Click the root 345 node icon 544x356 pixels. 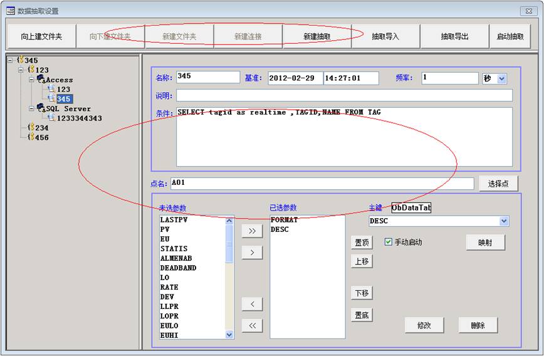21,60
